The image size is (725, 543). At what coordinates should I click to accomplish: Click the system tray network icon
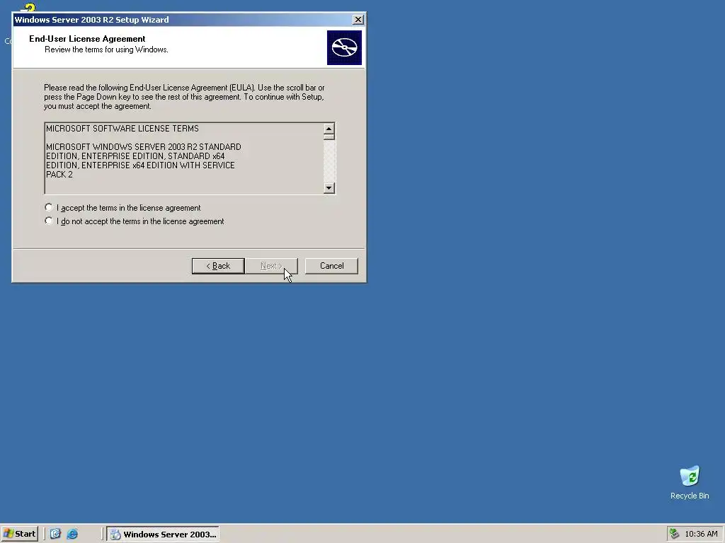coord(674,534)
